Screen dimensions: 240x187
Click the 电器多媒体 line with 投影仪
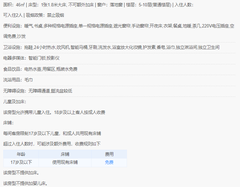coord(31,58)
